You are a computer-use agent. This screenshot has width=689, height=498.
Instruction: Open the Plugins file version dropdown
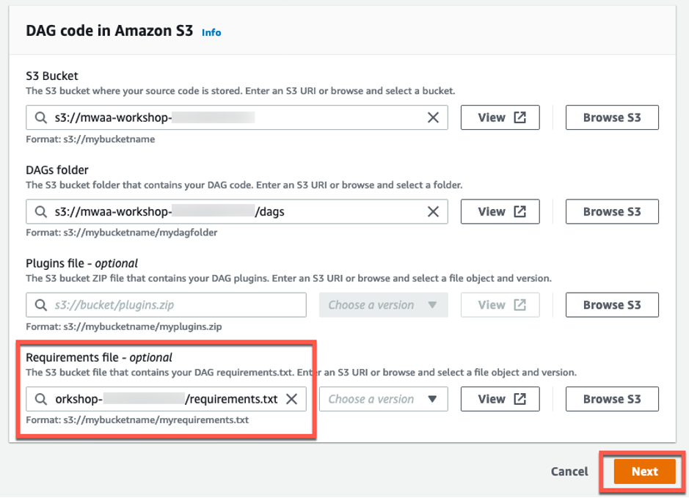point(383,305)
